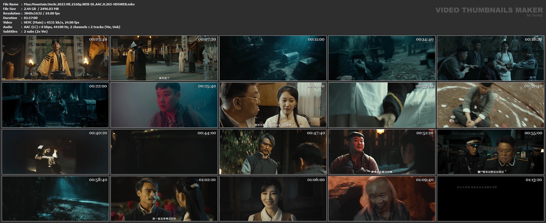This screenshot has width=546, height=223.
Task: Open the thumbnail at 01:09:40
Action: tap(382, 199)
